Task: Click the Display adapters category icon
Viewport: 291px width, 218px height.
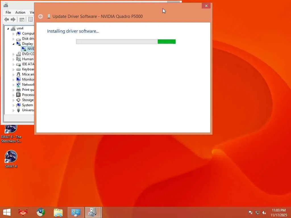Action: point(18,44)
